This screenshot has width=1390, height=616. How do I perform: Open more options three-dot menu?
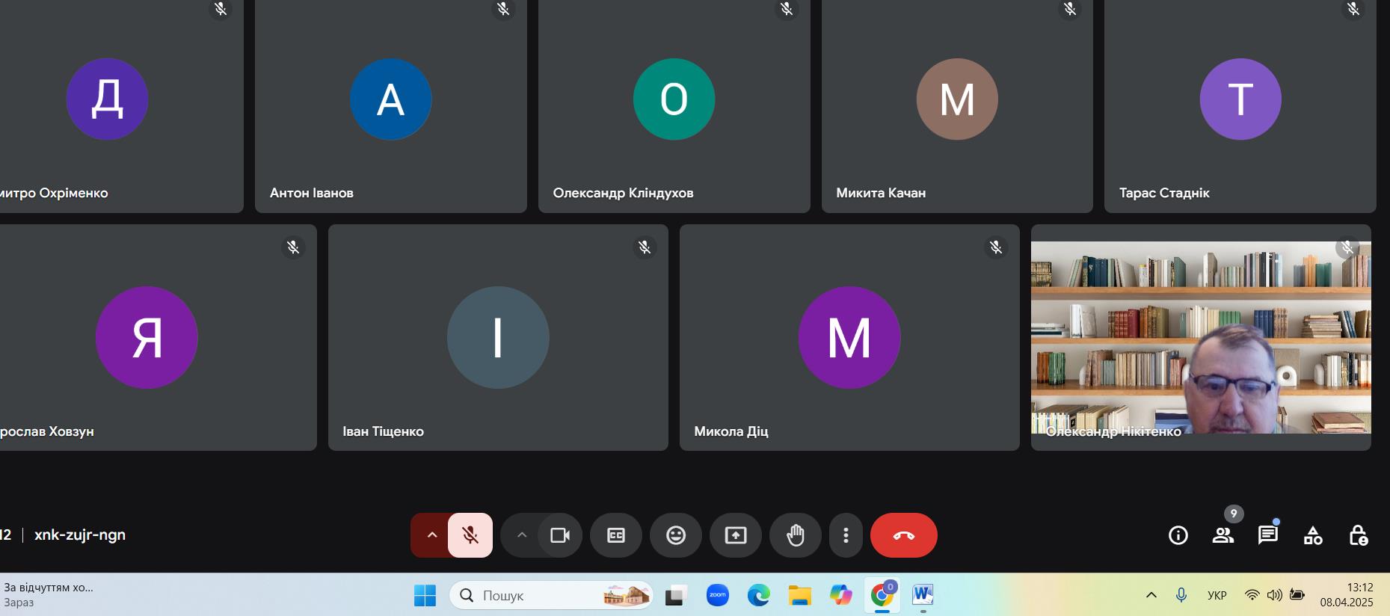click(x=846, y=535)
